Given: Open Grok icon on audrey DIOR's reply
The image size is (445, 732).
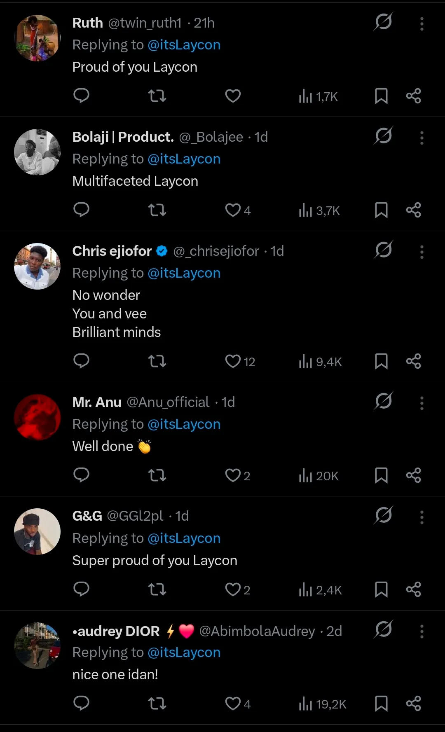Looking at the screenshot, I should coord(383,629).
